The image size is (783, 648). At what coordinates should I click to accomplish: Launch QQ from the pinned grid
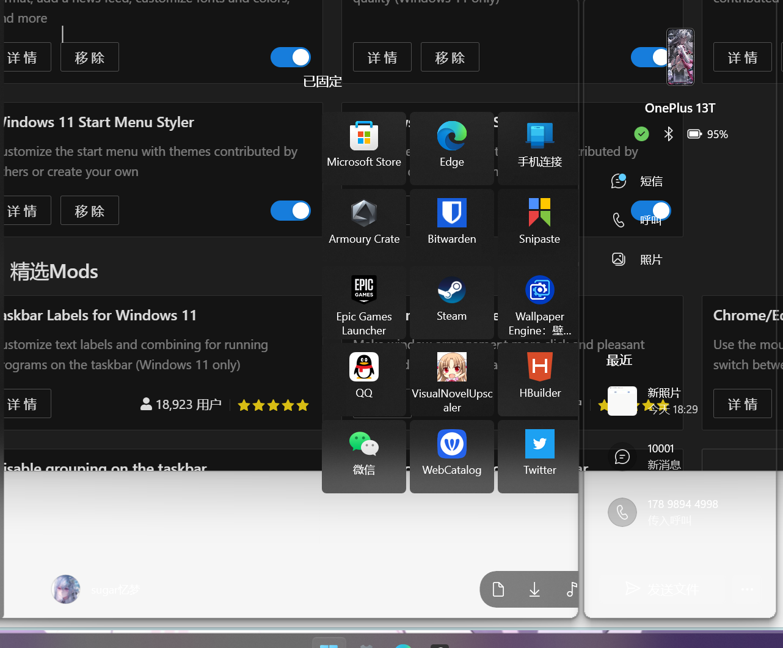click(x=364, y=379)
